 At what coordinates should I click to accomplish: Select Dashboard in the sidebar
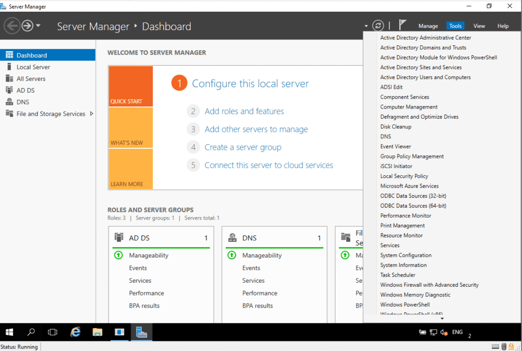coord(47,55)
